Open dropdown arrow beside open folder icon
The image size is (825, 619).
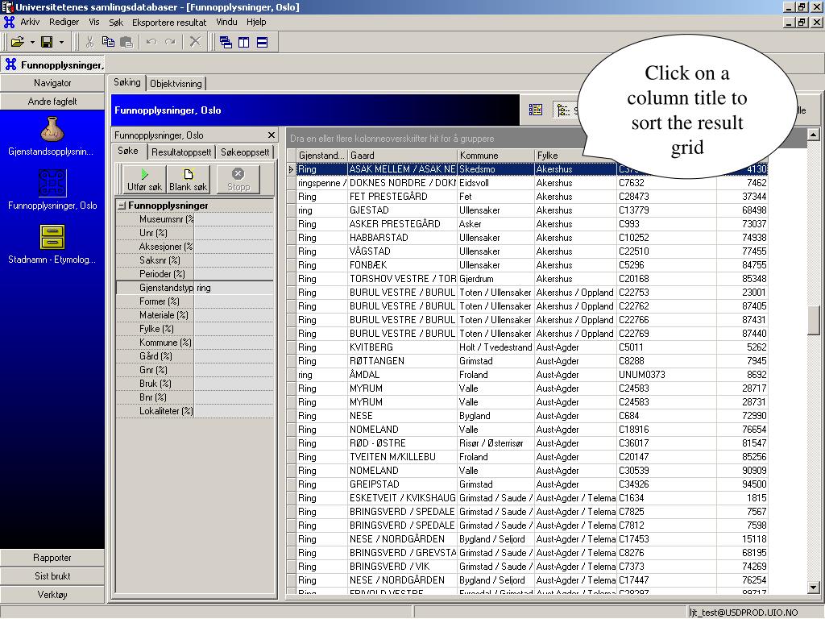click(x=32, y=42)
